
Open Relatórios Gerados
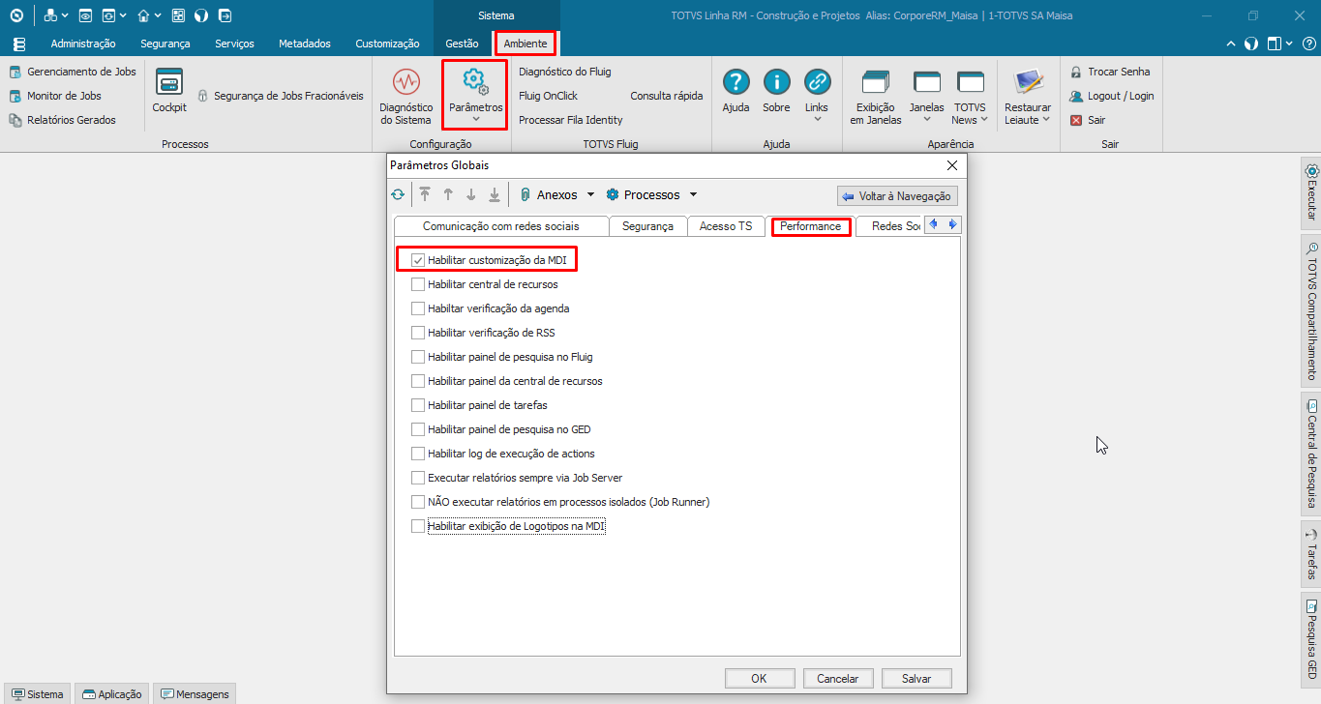pyautogui.click(x=62, y=120)
